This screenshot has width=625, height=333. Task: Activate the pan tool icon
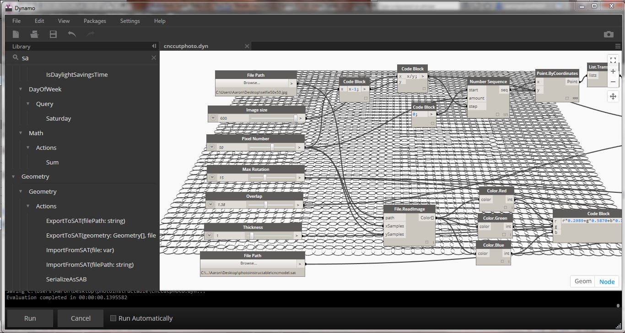point(613,96)
